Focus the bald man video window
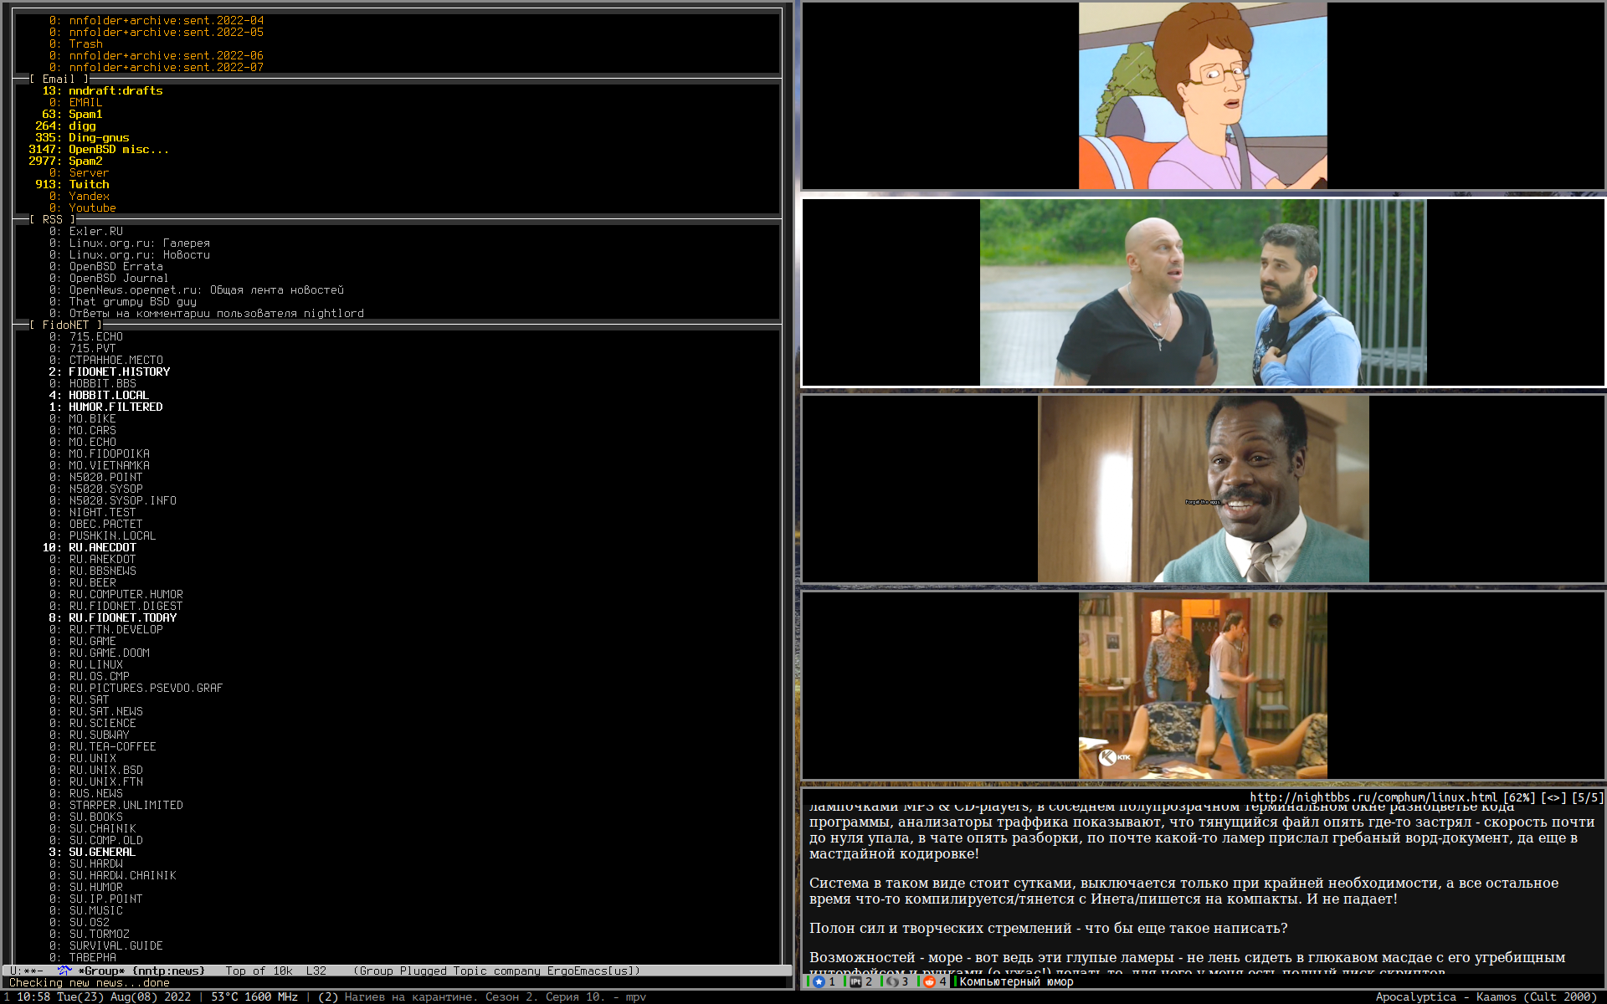Screen dimensions: 1607x1004 [x=1203, y=292]
